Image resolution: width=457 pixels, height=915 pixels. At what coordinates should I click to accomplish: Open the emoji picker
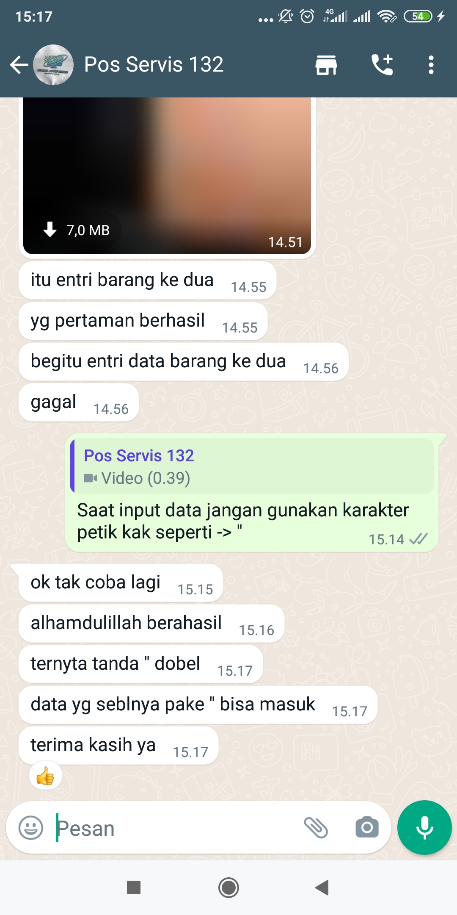[x=31, y=827]
